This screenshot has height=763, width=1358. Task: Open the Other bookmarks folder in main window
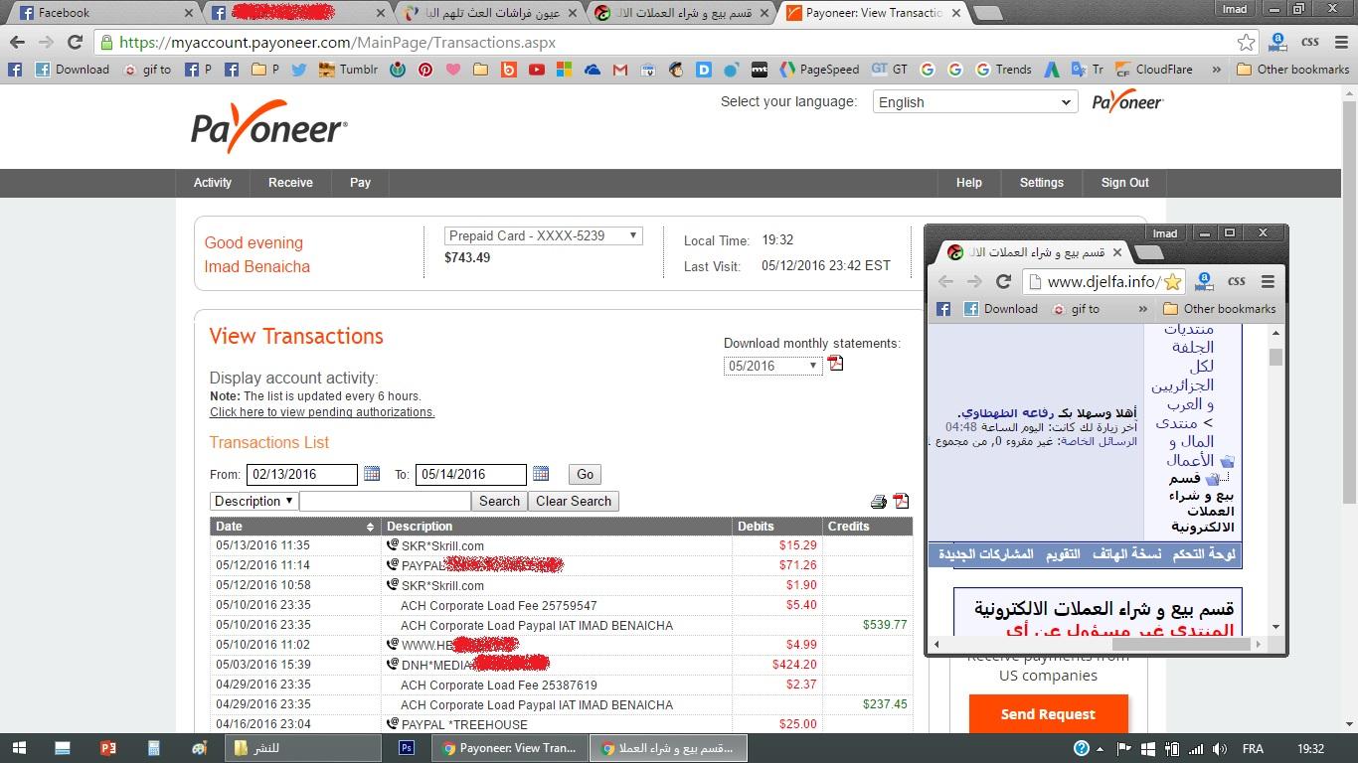(x=1292, y=70)
